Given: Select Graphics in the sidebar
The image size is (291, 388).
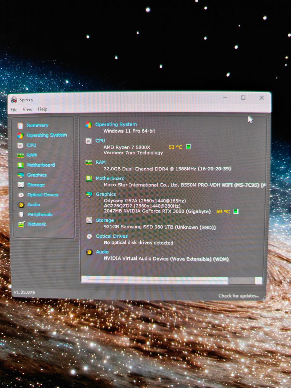Looking at the screenshot, I should [x=37, y=175].
